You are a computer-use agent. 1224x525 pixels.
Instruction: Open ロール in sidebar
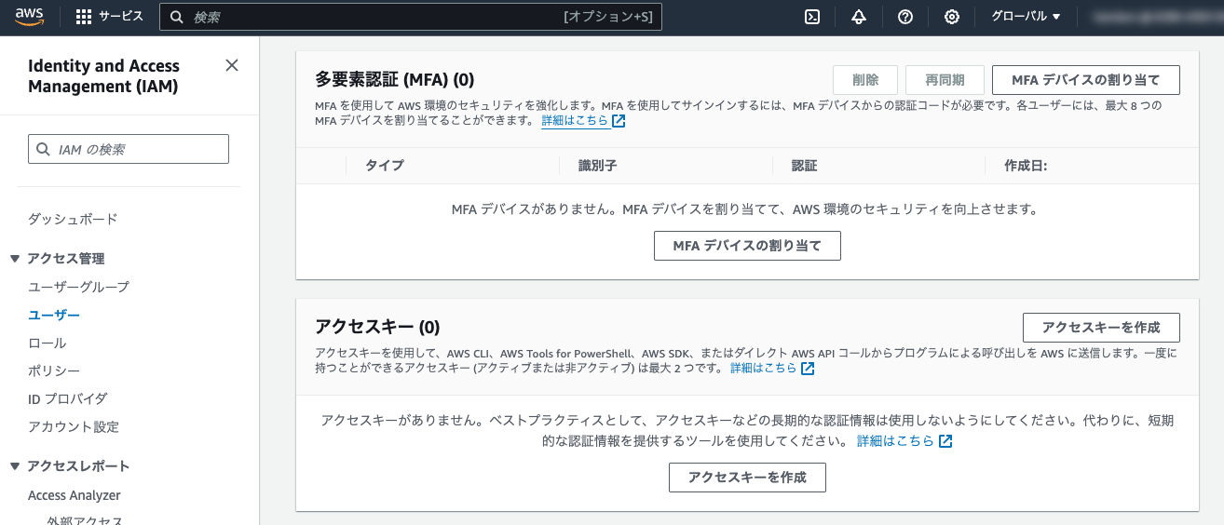(x=48, y=343)
